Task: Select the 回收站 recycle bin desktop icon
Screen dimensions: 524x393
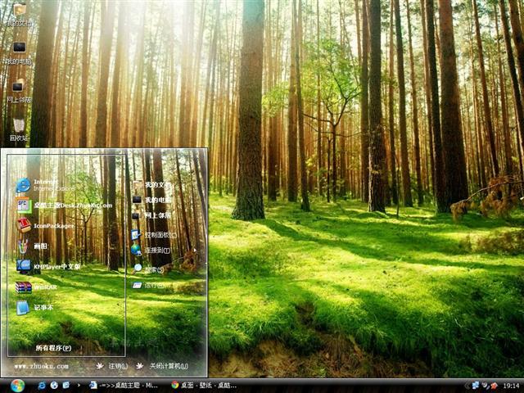Action: tap(19, 129)
